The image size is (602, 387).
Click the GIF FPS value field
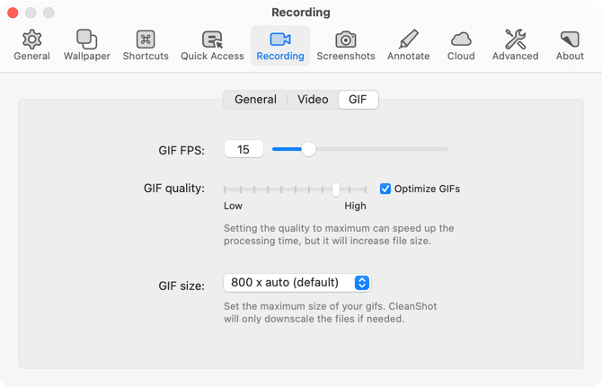point(243,149)
